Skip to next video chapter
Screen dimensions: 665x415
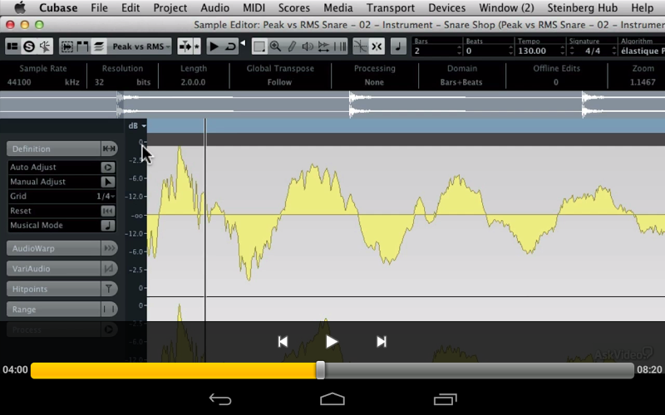[x=382, y=342]
